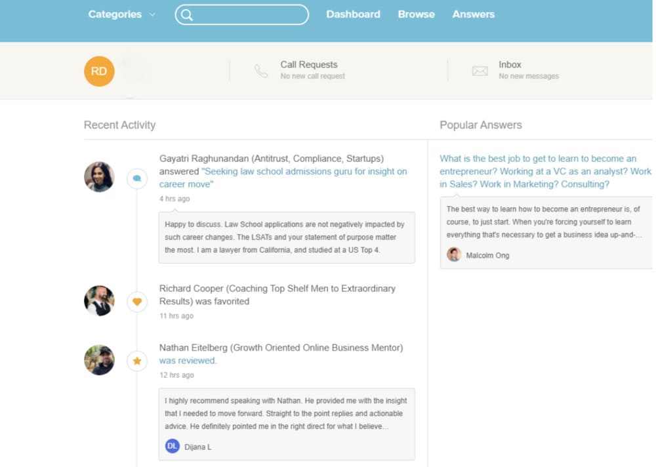This screenshot has height=467, width=656.
Task: Click the "best way to learn" answer excerpt
Action: coord(544,222)
